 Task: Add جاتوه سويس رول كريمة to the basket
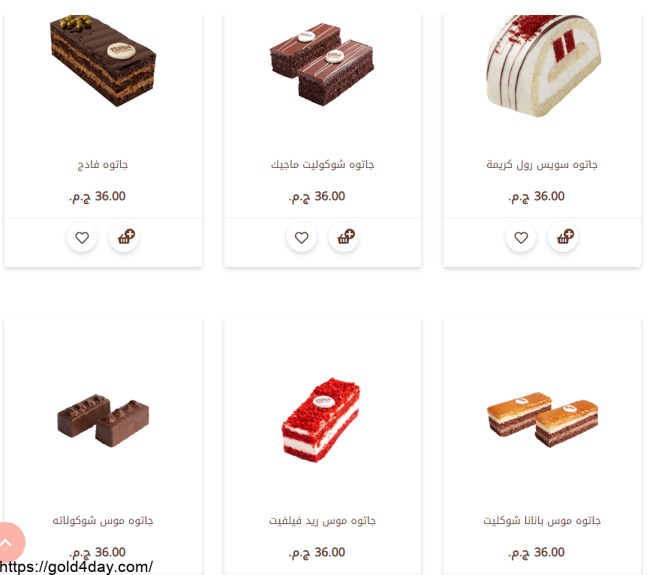(x=563, y=237)
